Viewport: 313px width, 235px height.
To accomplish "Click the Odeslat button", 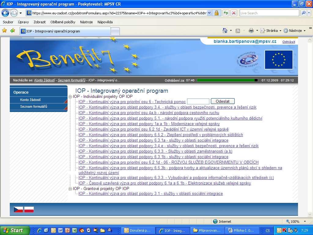I will click(223, 101).
